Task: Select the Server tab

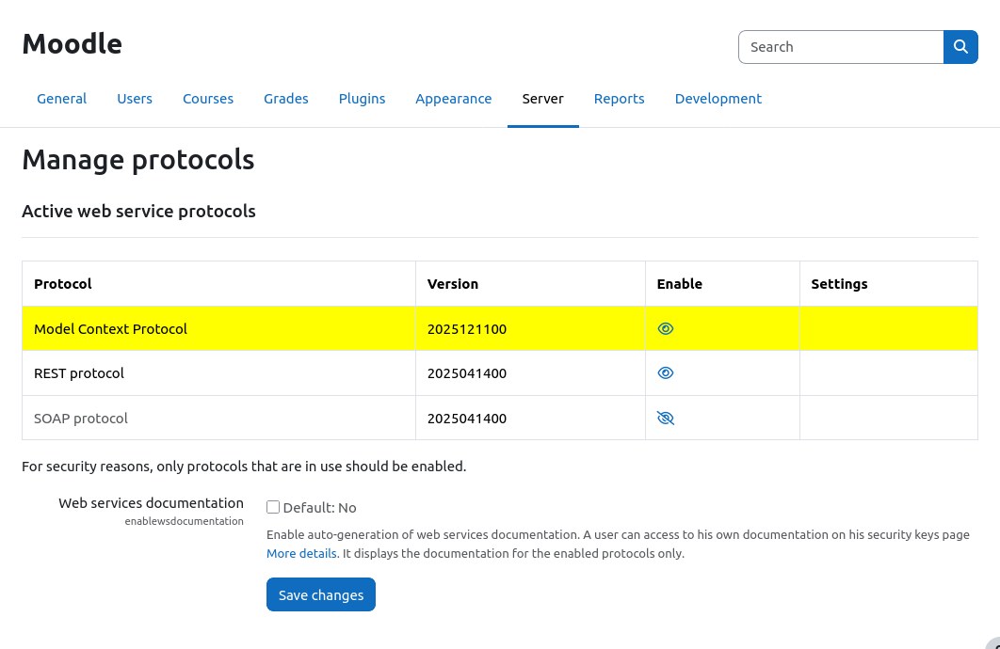Action: click(x=542, y=99)
